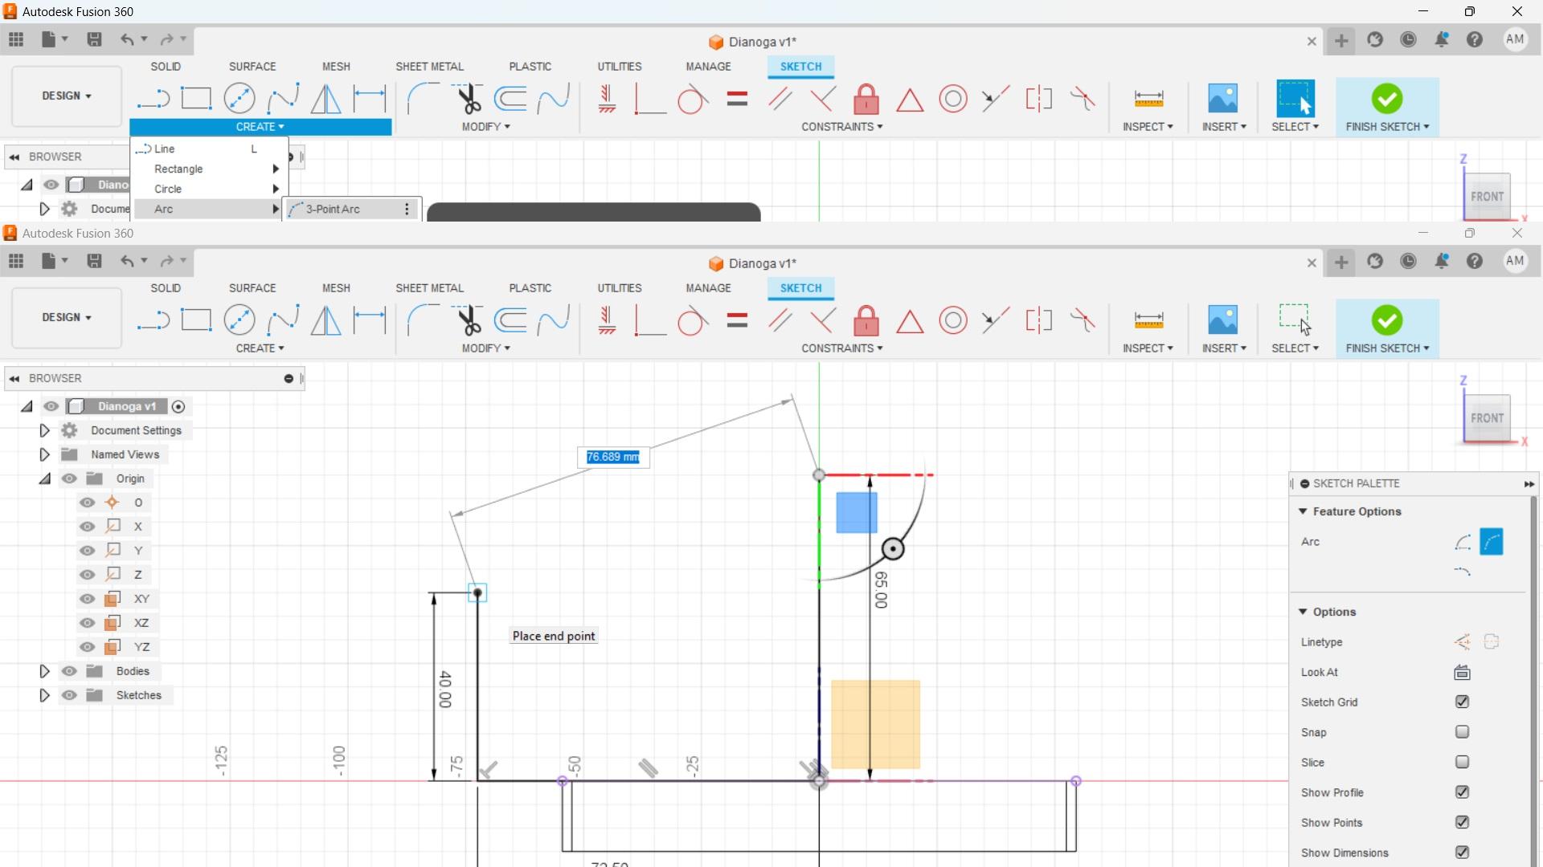Image resolution: width=1543 pixels, height=867 pixels.
Task: Switch to the SURFACE tab
Action: [252, 288]
